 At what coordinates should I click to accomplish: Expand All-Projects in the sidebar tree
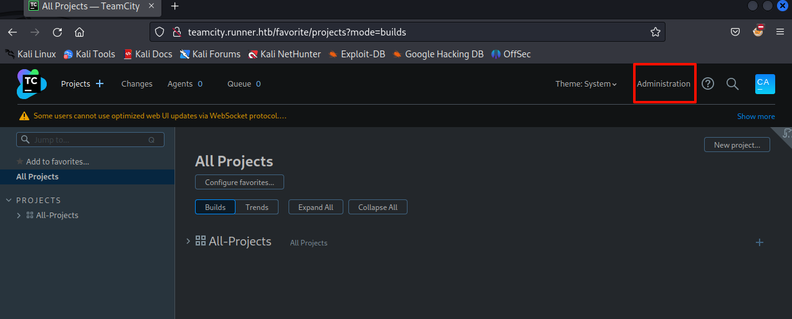pyautogui.click(x=19, y=216)
